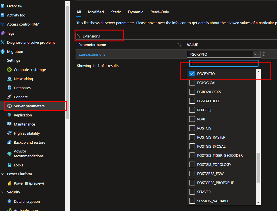Sort by Parameter name arrows

tap(179, 45)
